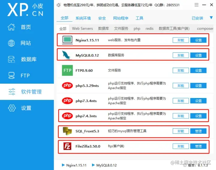Open the hamburger menu at top right
Screen dimensions: 216x170
pos(196,5)
